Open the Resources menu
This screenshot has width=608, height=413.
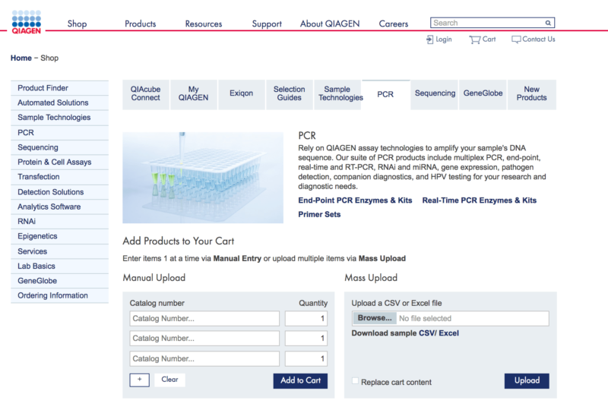(x=204, y=24)
